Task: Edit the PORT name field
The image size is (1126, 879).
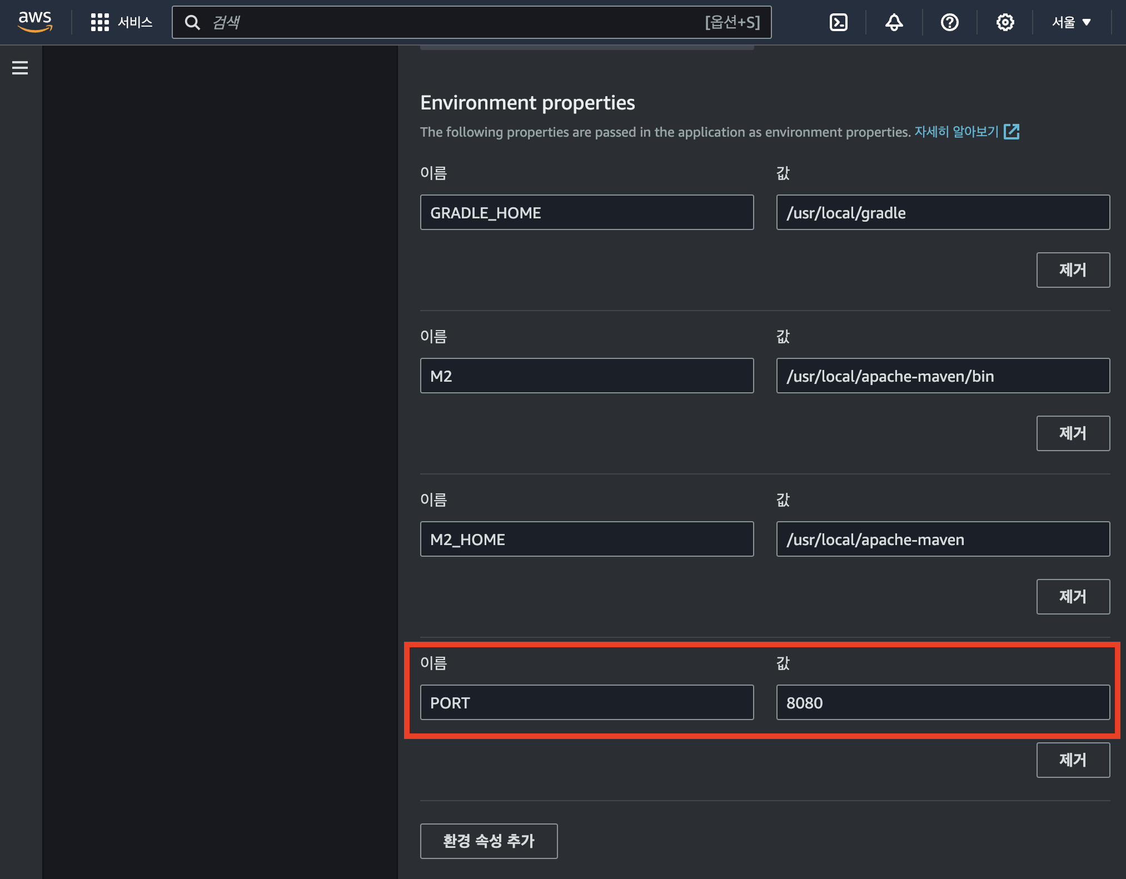Action: point(587,702)
